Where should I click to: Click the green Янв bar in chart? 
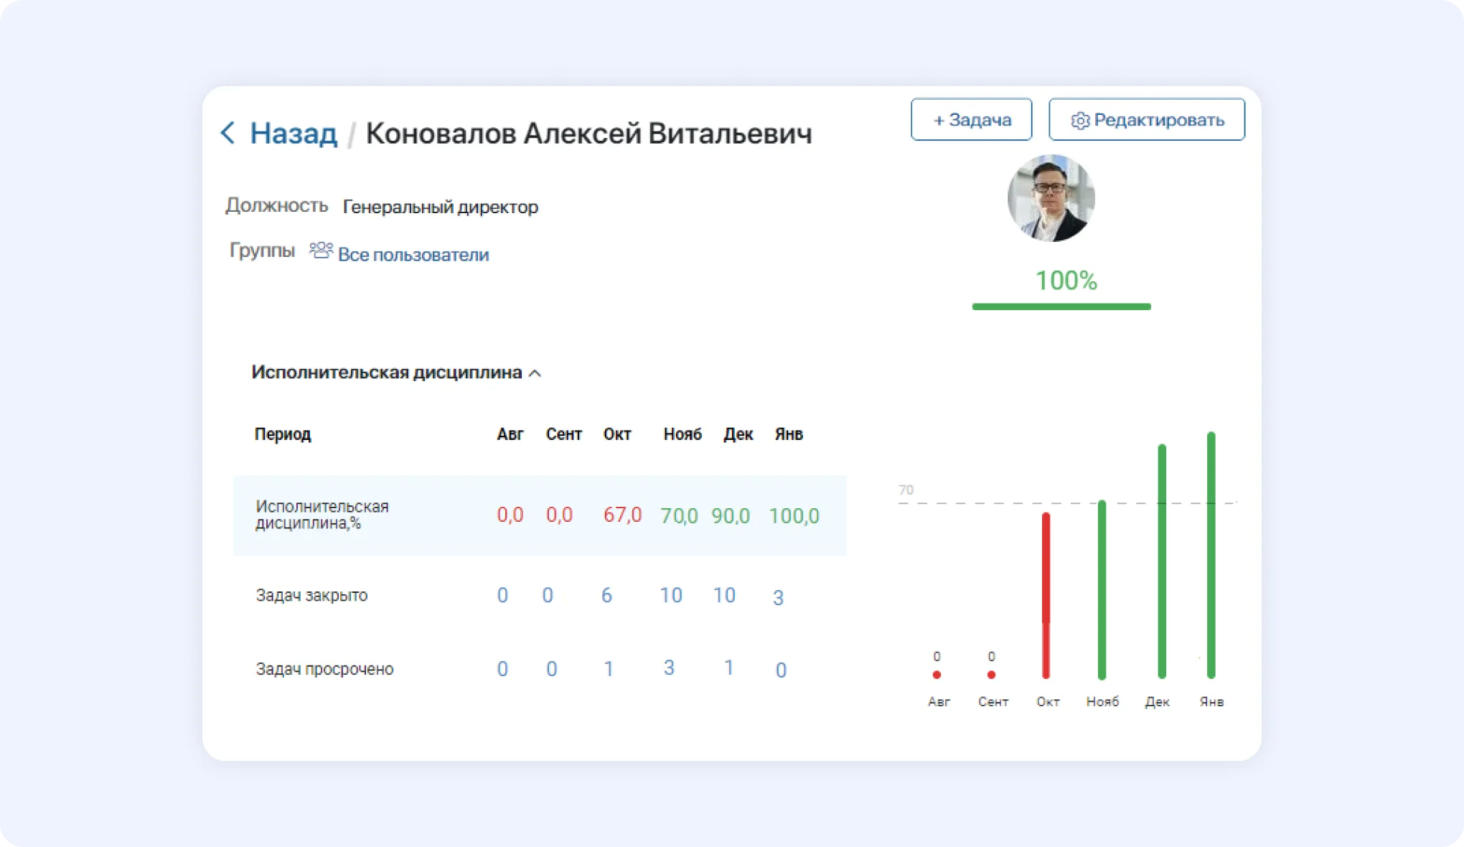[1211, 554]
